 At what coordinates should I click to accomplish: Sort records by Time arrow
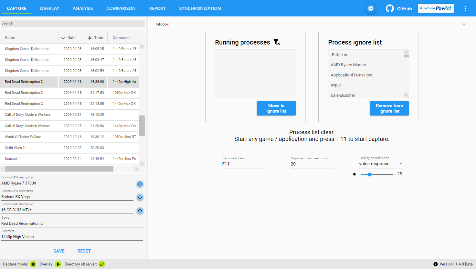tap(90, 38)
